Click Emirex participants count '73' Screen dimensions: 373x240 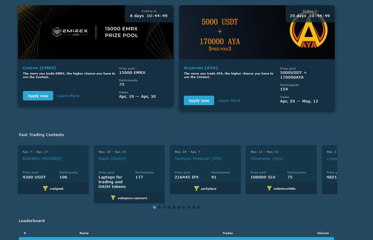pyautogui.click(x=122, y=85)
